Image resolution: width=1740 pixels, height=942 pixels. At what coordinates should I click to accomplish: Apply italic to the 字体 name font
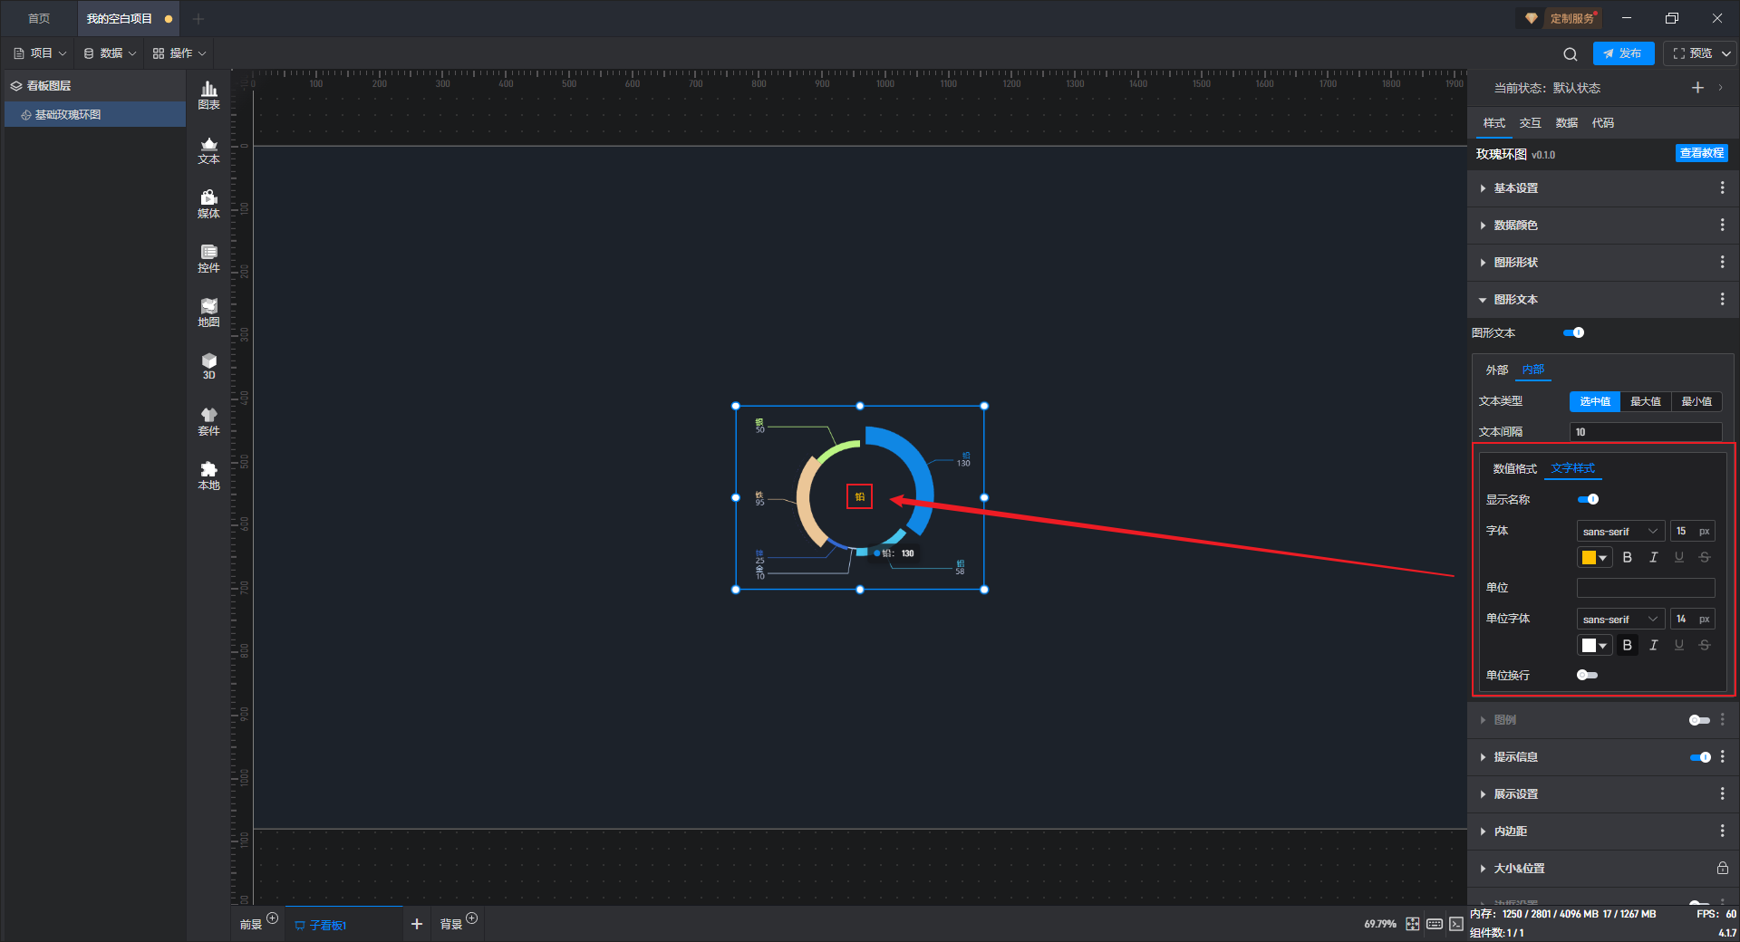(x=1654, y=557)
